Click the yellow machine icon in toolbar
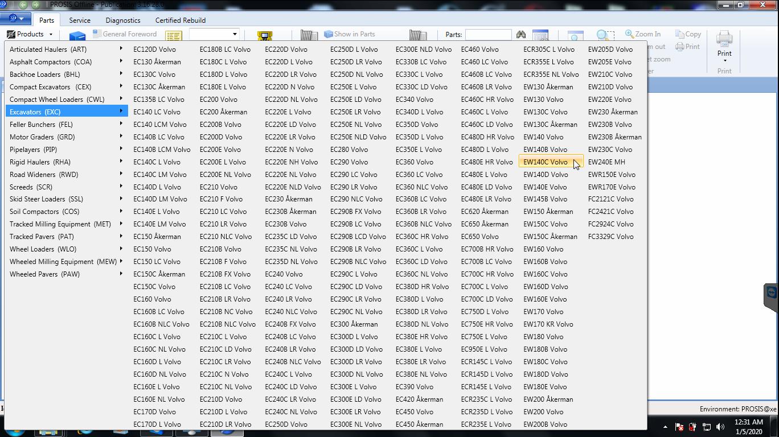This screenshot has width=779, height=437. [265, 36]
